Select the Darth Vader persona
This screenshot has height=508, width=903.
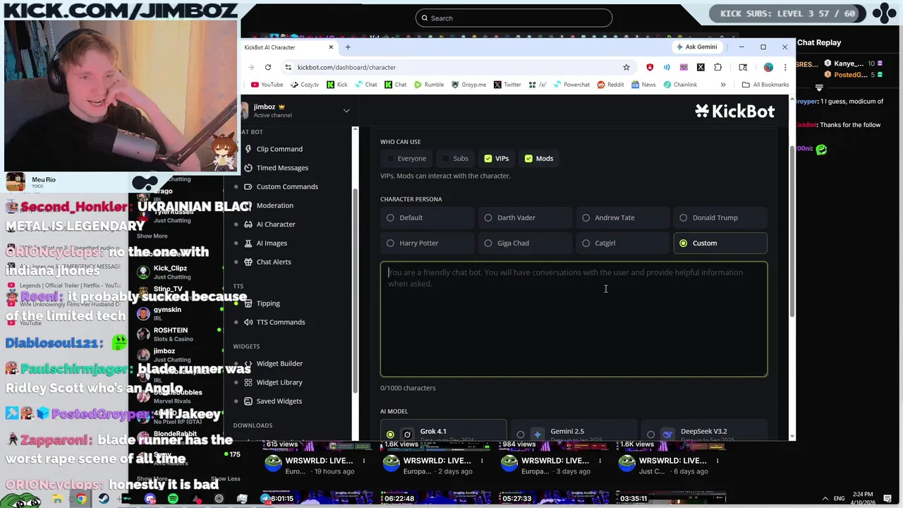[525, 218]
